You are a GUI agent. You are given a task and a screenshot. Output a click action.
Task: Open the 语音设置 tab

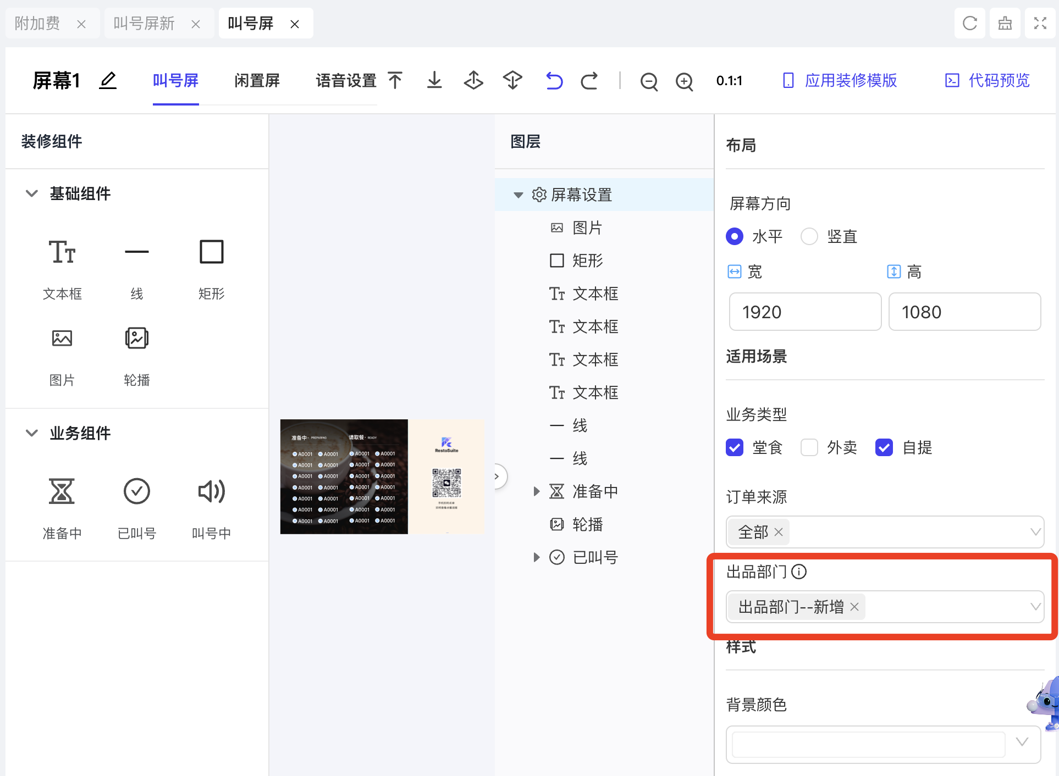pyautogui.click(x=346, y=81)
